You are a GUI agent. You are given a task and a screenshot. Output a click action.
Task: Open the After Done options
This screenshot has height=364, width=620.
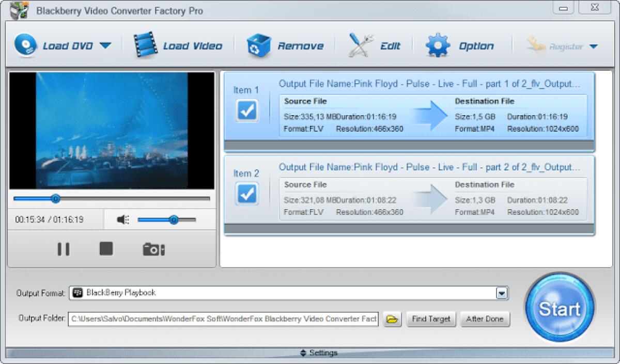pos(485,319)
